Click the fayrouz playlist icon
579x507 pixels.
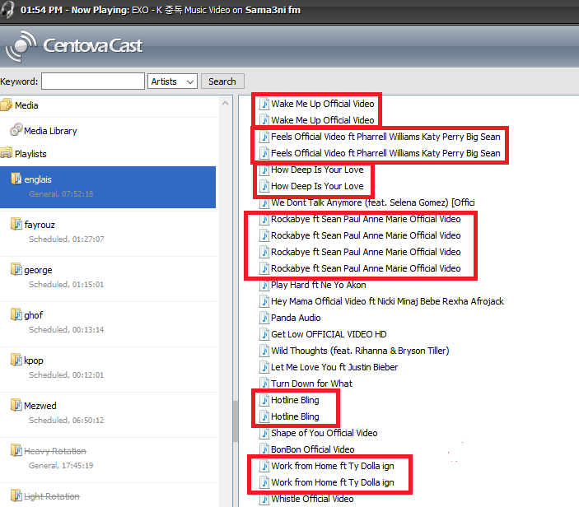click(16, 224)
